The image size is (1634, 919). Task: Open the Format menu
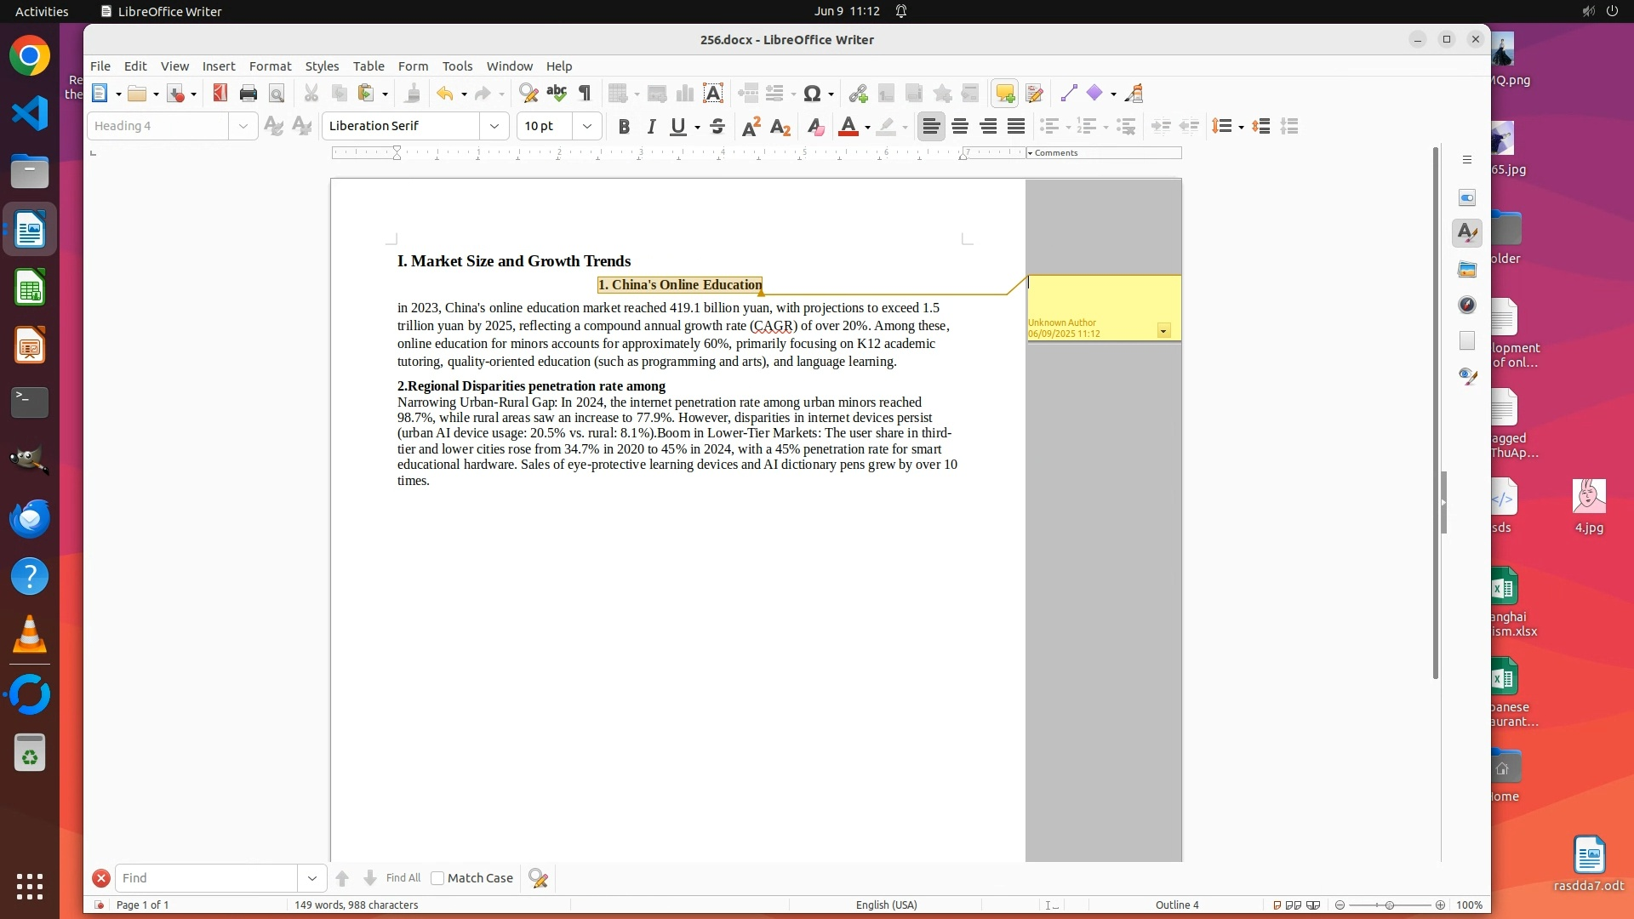click(x=270, y=66)
